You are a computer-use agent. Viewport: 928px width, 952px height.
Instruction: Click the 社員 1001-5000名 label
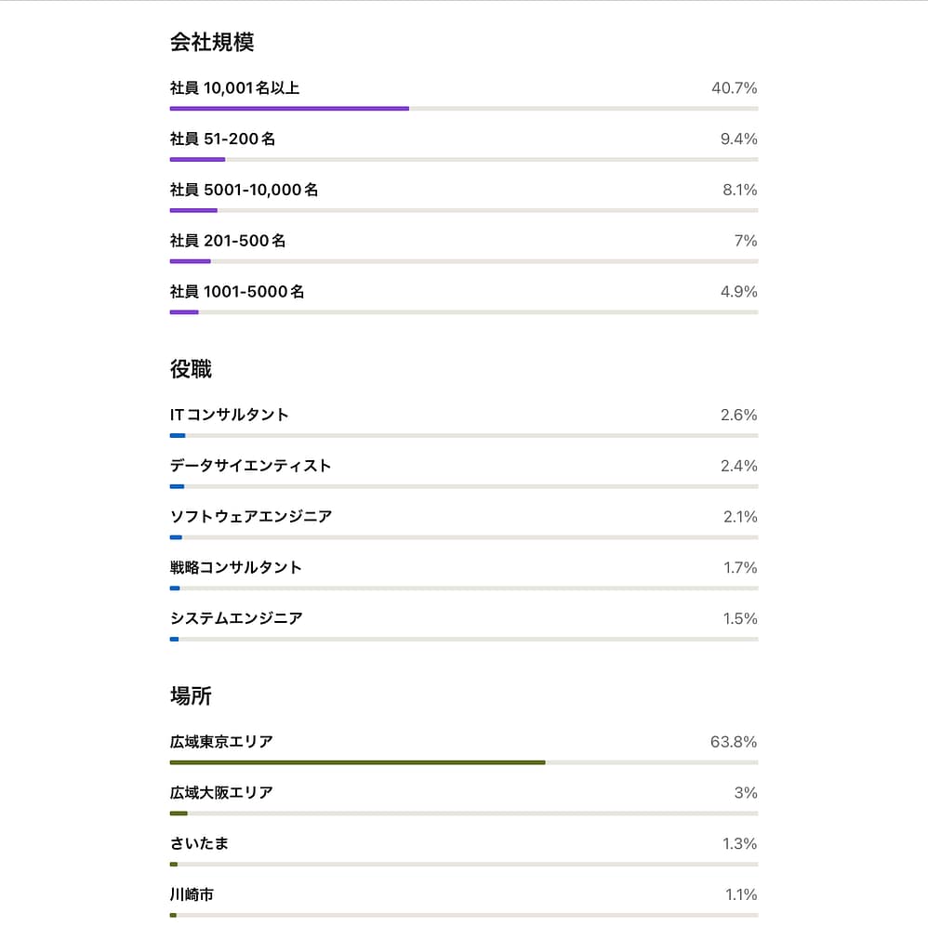point(237,292)
